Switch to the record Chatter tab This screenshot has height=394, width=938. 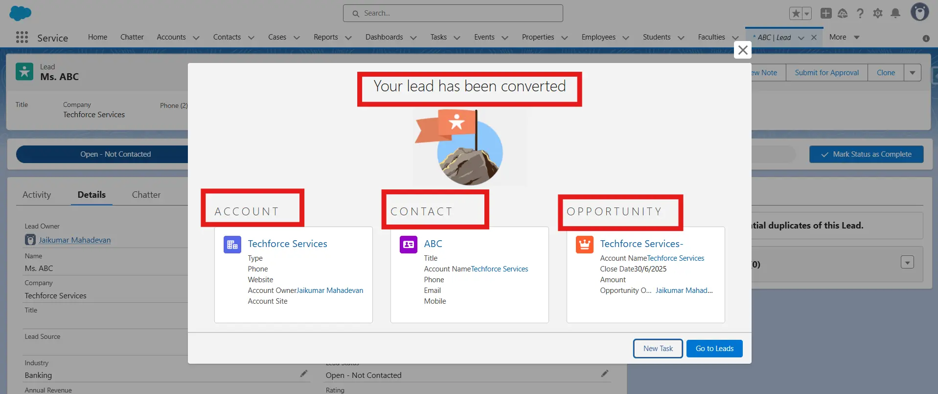[146, 194]
